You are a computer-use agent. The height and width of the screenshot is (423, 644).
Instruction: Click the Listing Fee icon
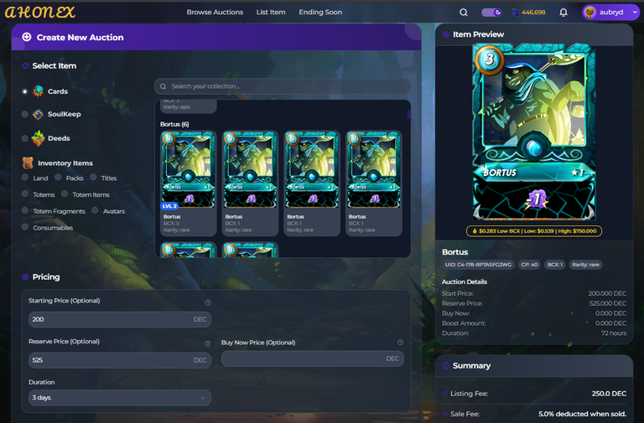click(445, 394)
